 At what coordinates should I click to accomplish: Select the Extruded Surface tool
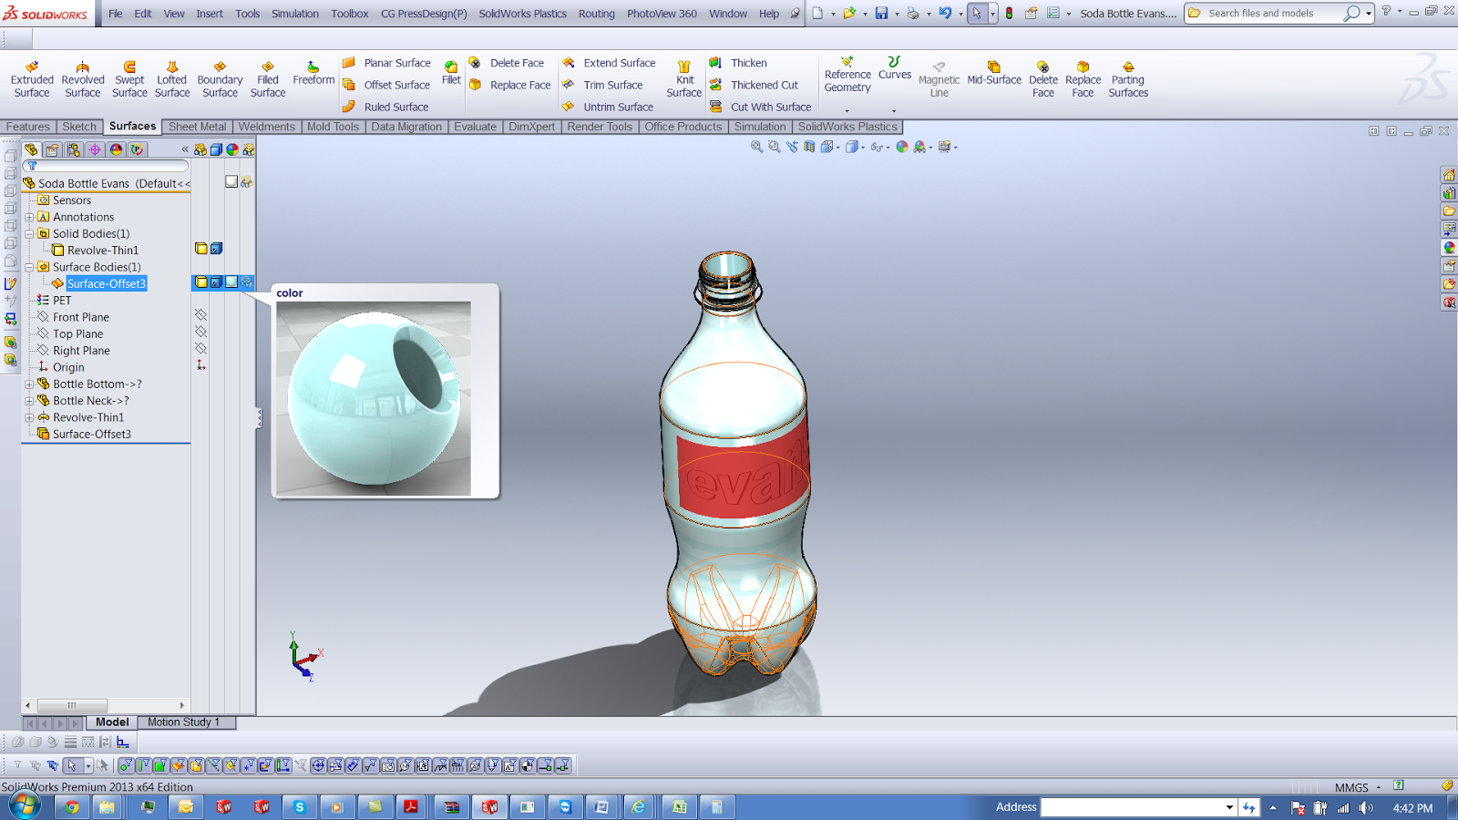(x=31, y=77)
